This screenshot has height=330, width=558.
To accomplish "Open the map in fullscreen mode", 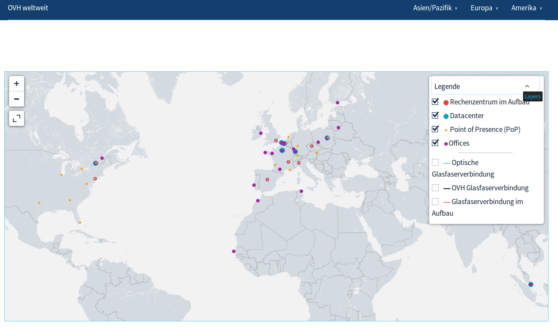I will point(16,118).
